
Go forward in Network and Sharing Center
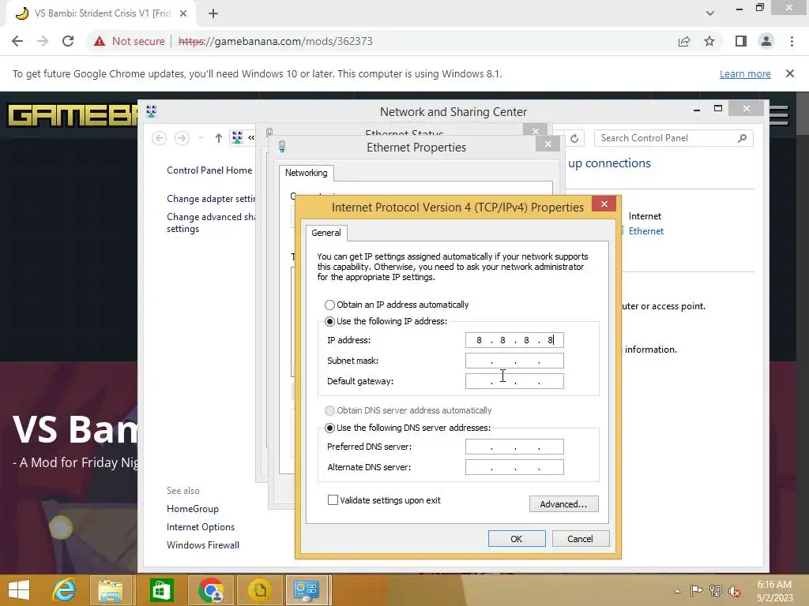pyautogui.click(x=182, y=138)
